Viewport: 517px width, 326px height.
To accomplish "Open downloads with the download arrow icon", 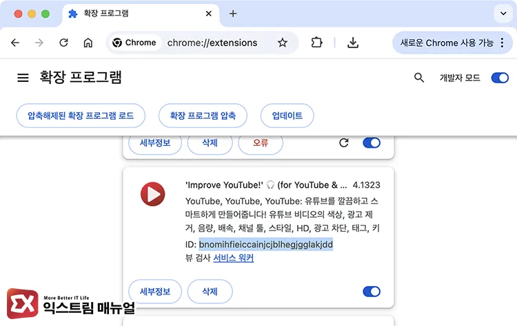I will (353, 43).
